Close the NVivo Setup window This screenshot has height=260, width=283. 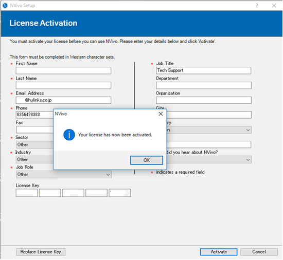pyautogui.click(x=274, y=6)
